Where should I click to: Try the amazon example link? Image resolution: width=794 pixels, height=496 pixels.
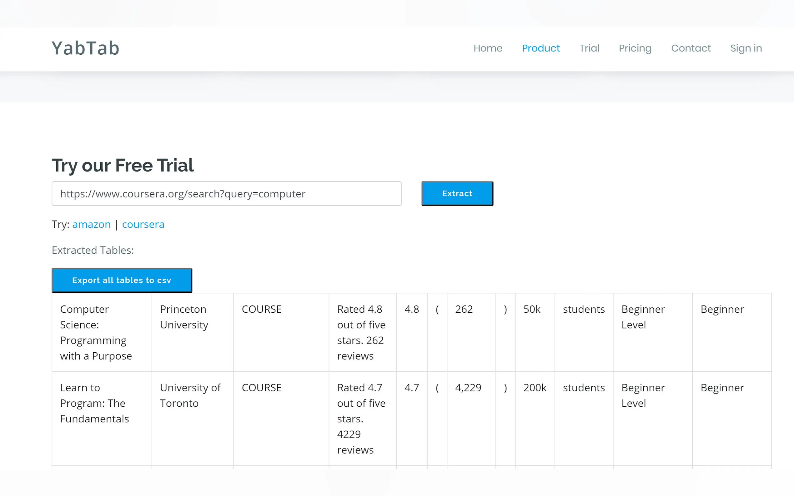click(91, 224)
